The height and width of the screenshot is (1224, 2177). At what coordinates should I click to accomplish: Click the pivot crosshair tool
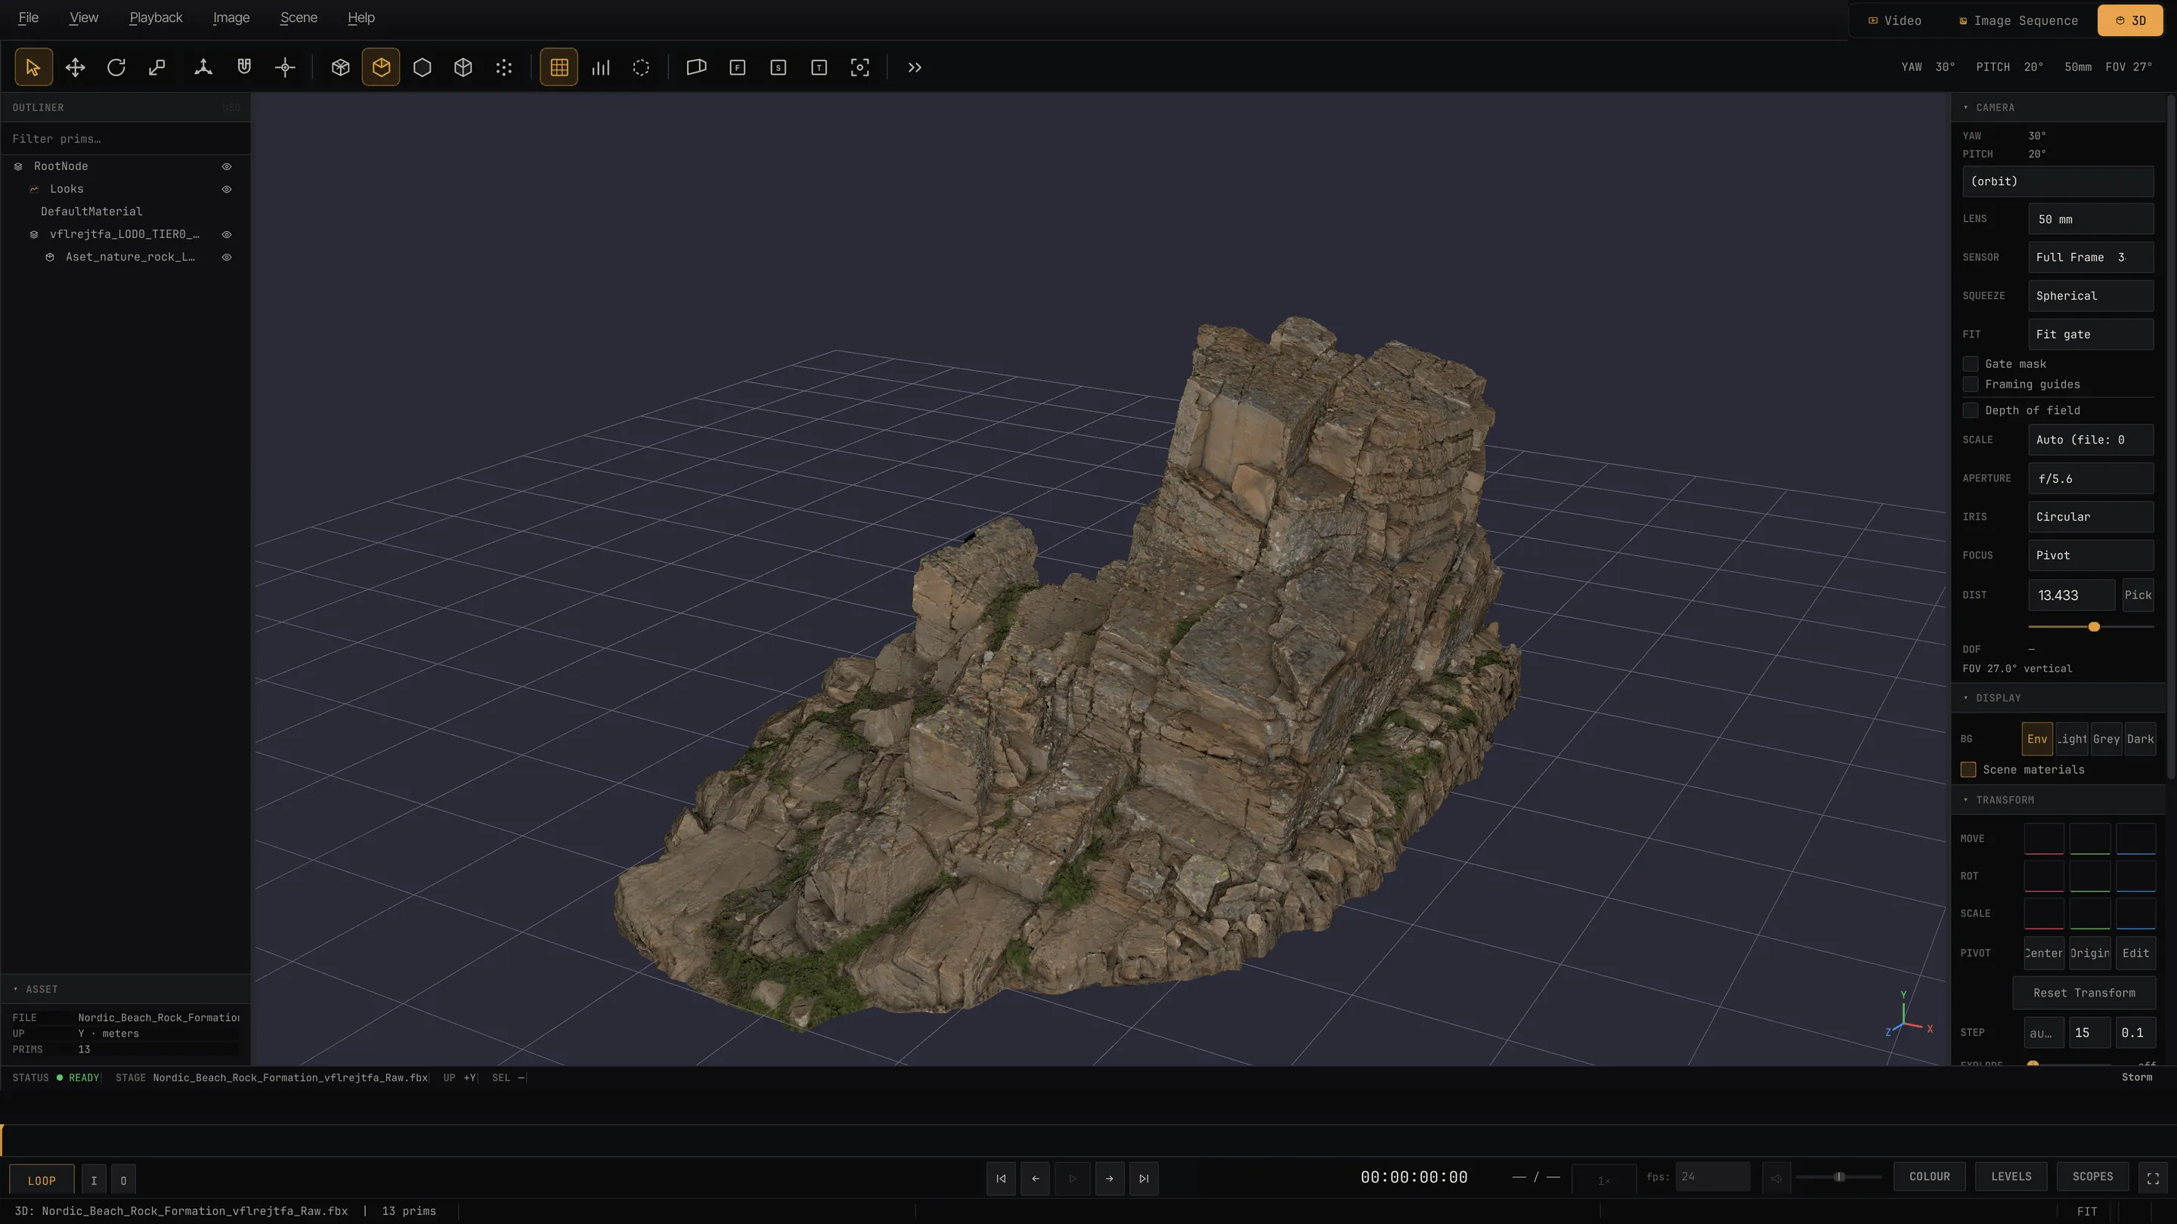[x=285, y=67]
